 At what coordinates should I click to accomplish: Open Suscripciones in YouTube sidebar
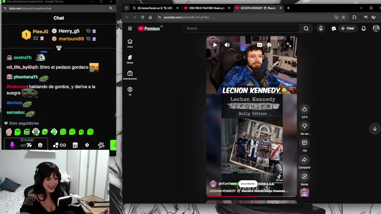coord(130,75)
